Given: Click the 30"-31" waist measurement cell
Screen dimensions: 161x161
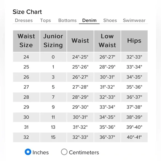Looking at the screenshot, I should point(80,117).
